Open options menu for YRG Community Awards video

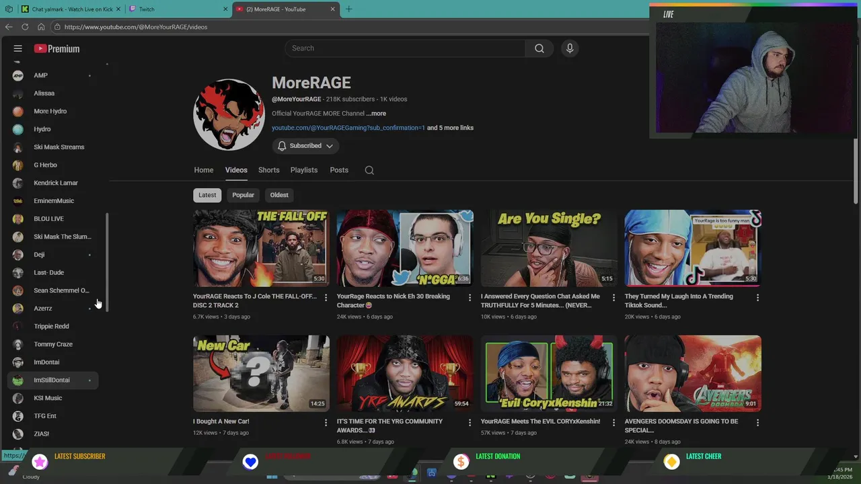coord(470,422)
